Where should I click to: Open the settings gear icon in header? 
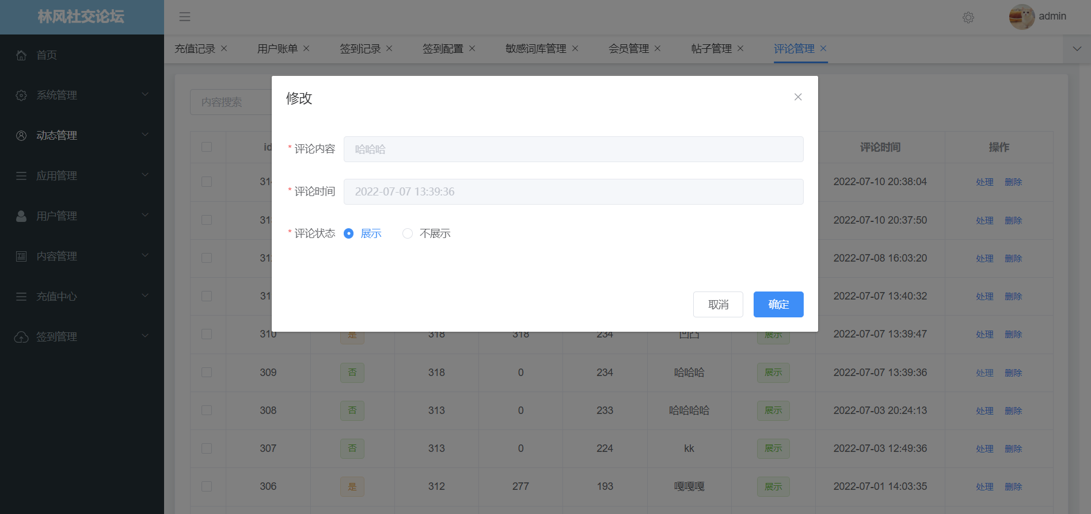[968, 17]
